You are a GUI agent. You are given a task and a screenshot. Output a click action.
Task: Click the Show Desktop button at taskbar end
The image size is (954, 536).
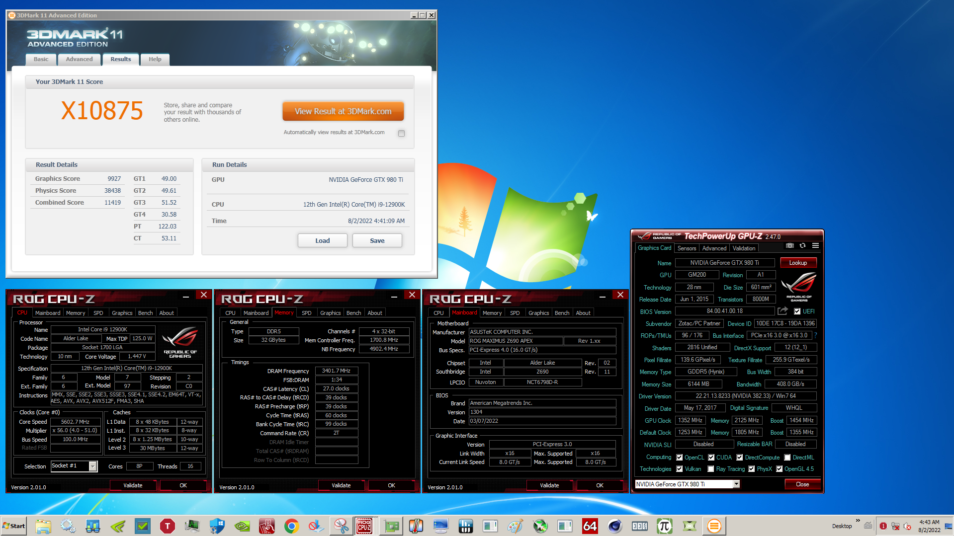click(x=949, y=526)
